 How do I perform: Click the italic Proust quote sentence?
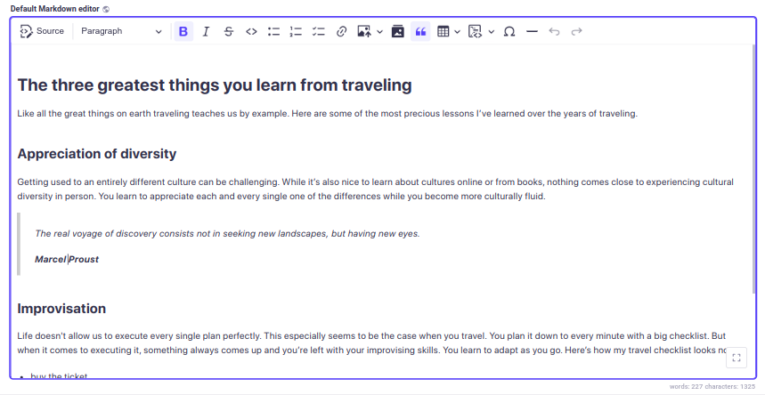tap(227, 234)
